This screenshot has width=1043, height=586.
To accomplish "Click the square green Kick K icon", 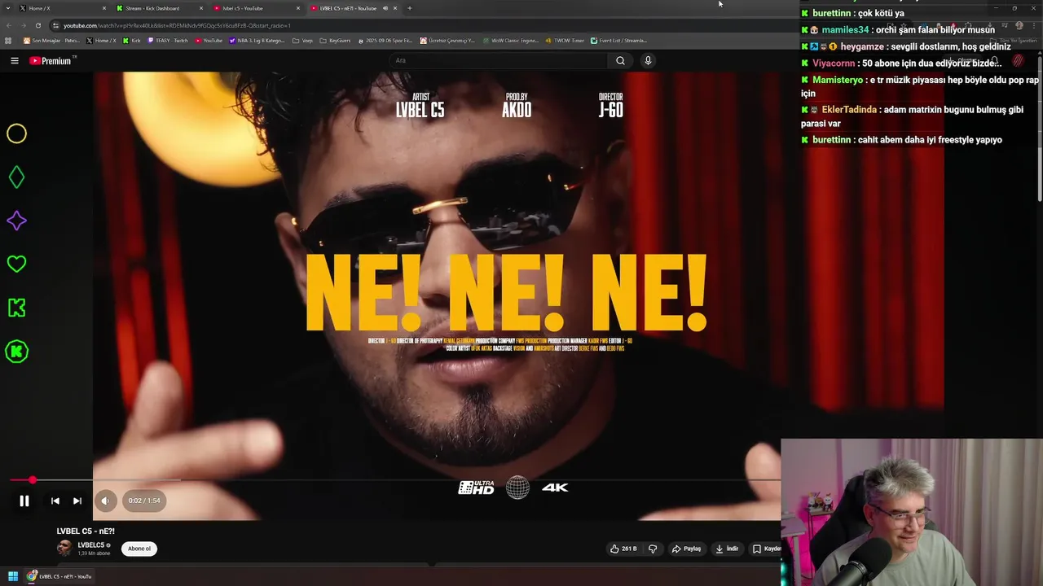I will [x=16, y=308].
